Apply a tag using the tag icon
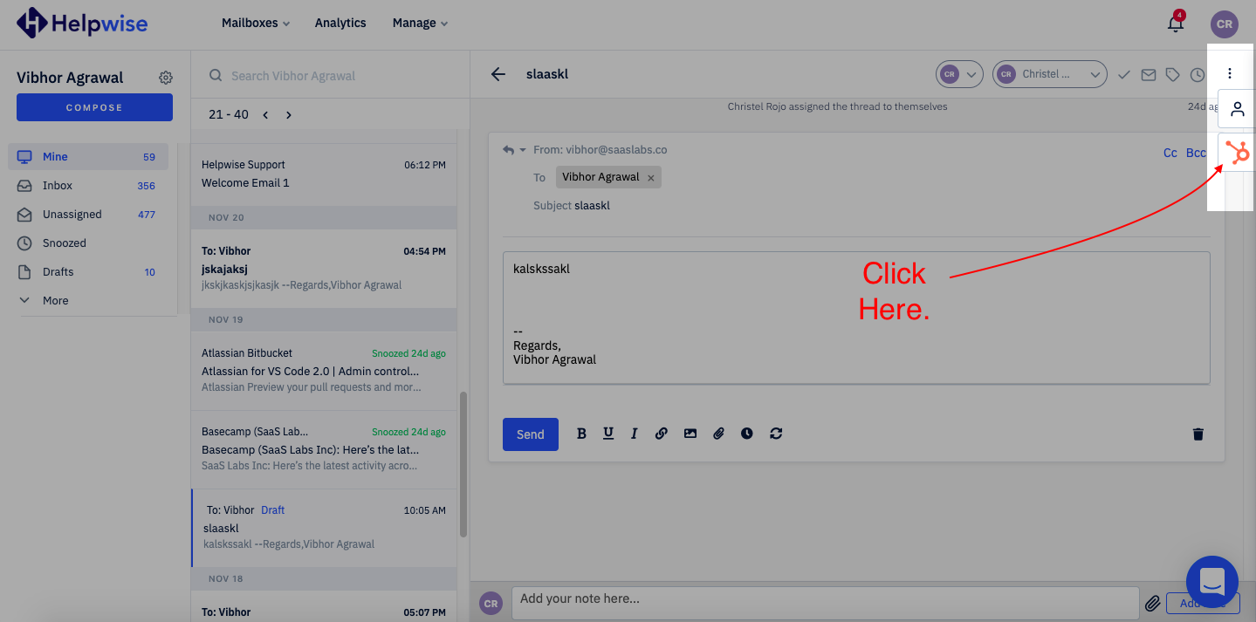Screen dimensions: 1256x622 [1172, 75]
